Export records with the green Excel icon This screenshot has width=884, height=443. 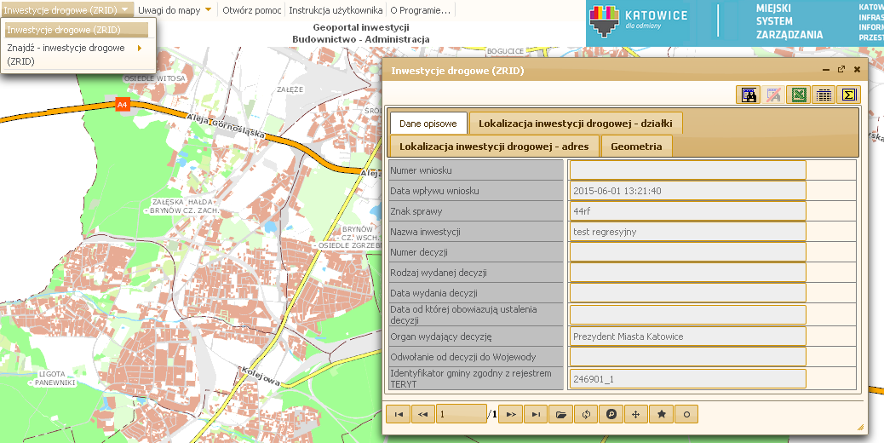798,95
